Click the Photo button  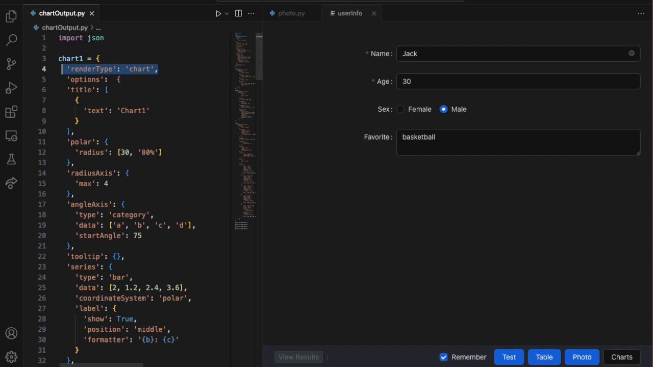pyautogui.click(x=582, y=357)
